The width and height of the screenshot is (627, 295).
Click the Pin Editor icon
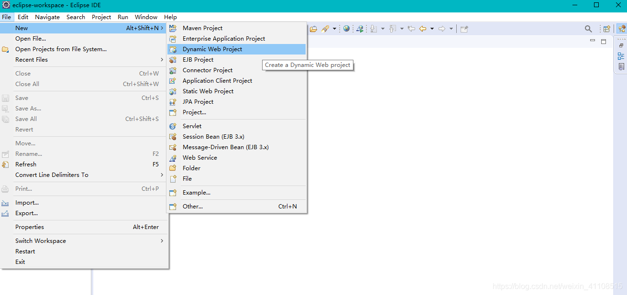pyautogui.click(x=464, y=29)
